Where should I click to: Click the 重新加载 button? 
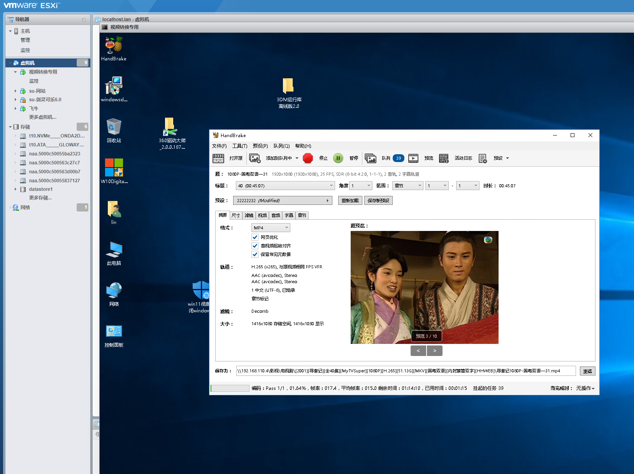point(350,201)
